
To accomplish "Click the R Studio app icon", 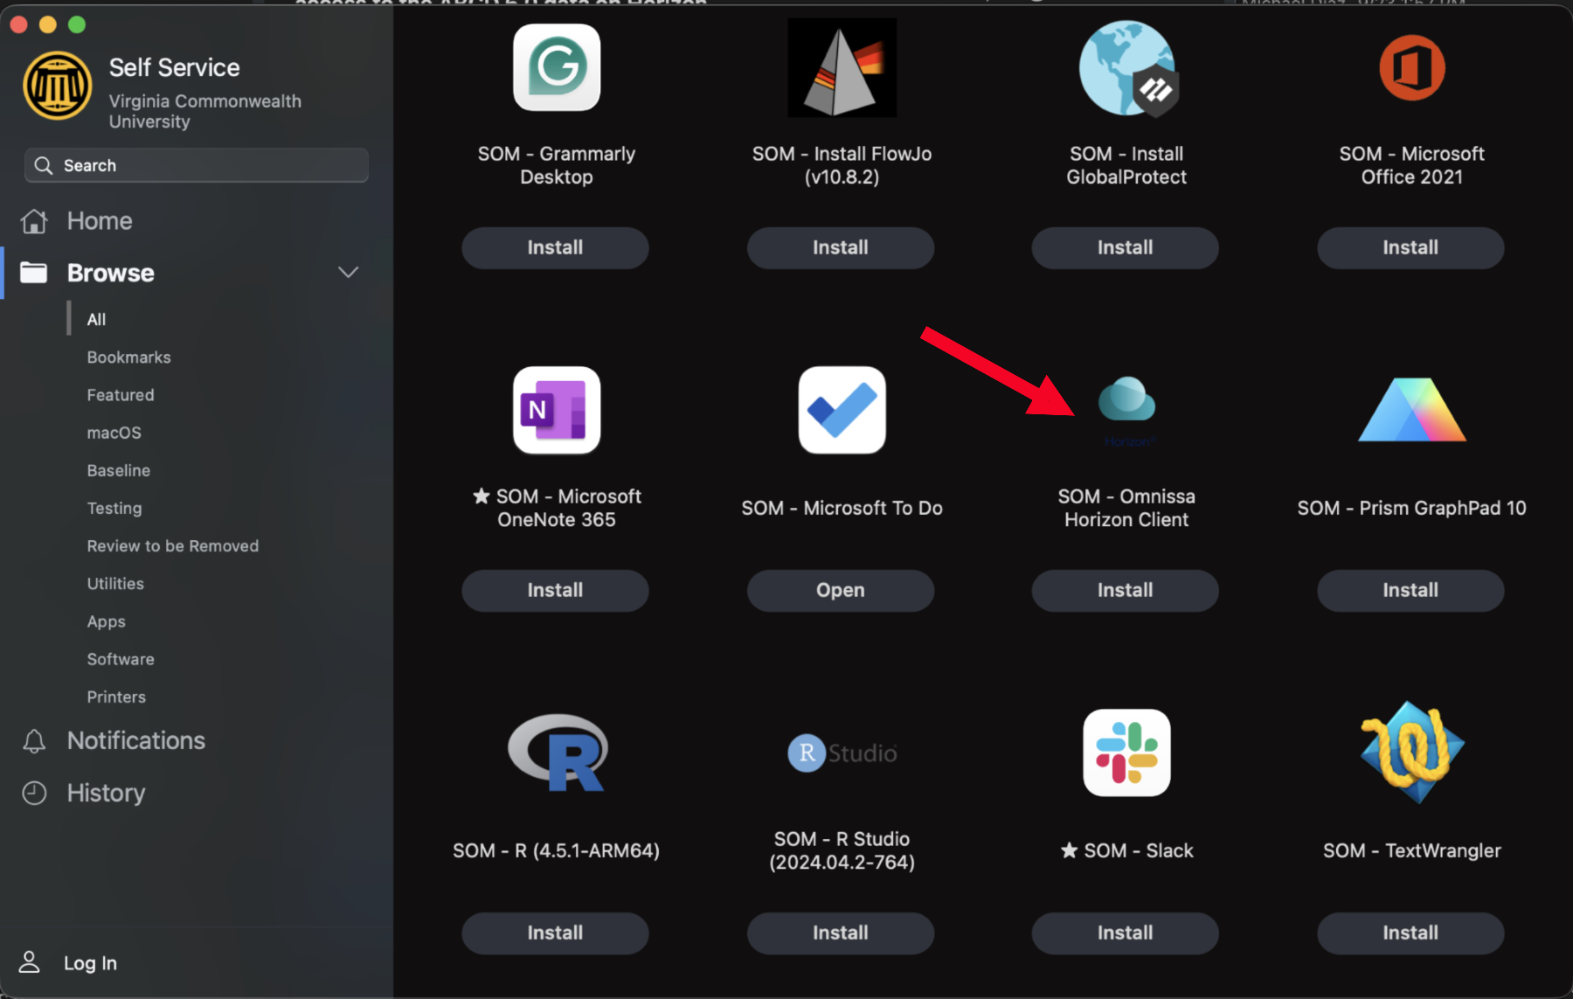I will click(841, 753).
